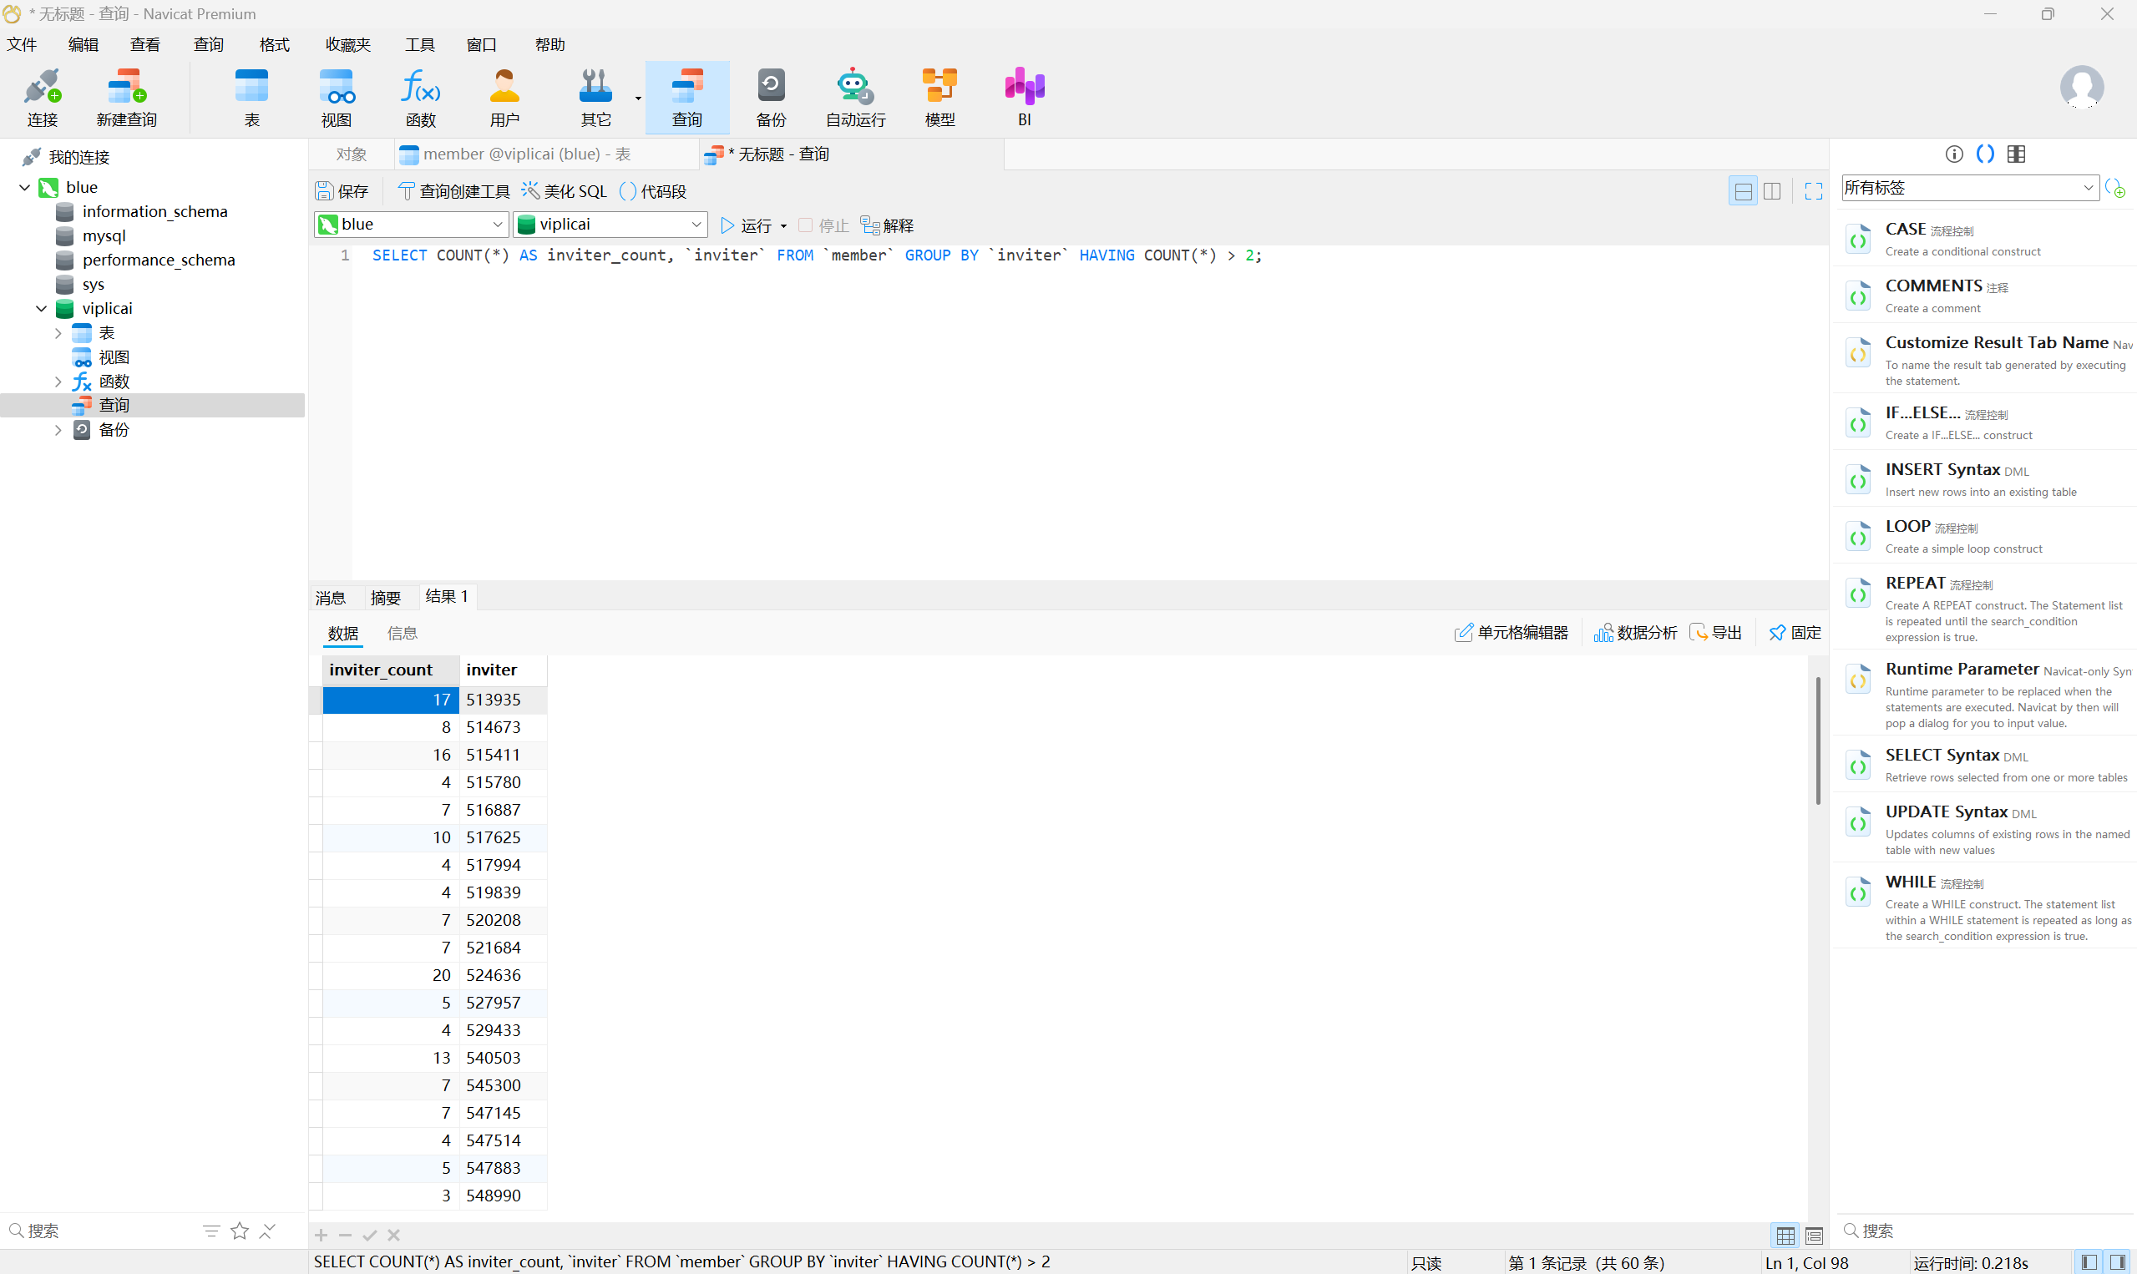The height and width of the screenshot is (1274, 2137).
Task: Insert the SELECT Syntax snippet
Action: [x=1985, y=764]
